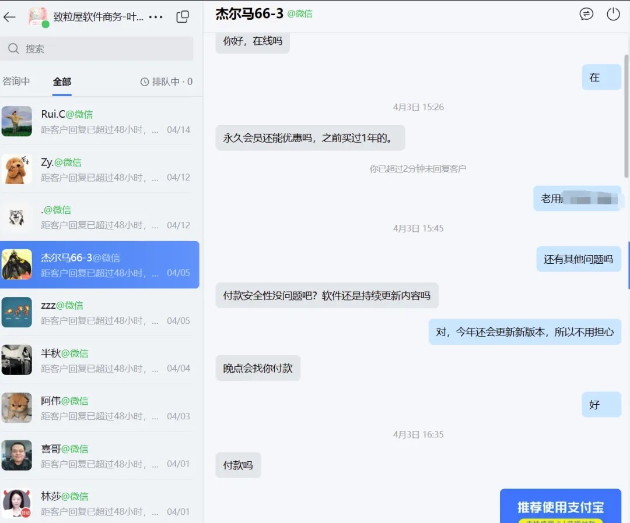Click zzz's avatar thumbnail

pyautogui.click(x=16, y=312)
